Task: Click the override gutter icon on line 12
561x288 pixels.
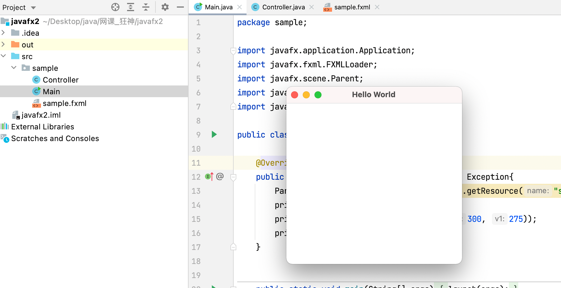Action: [x=209, y=176]
